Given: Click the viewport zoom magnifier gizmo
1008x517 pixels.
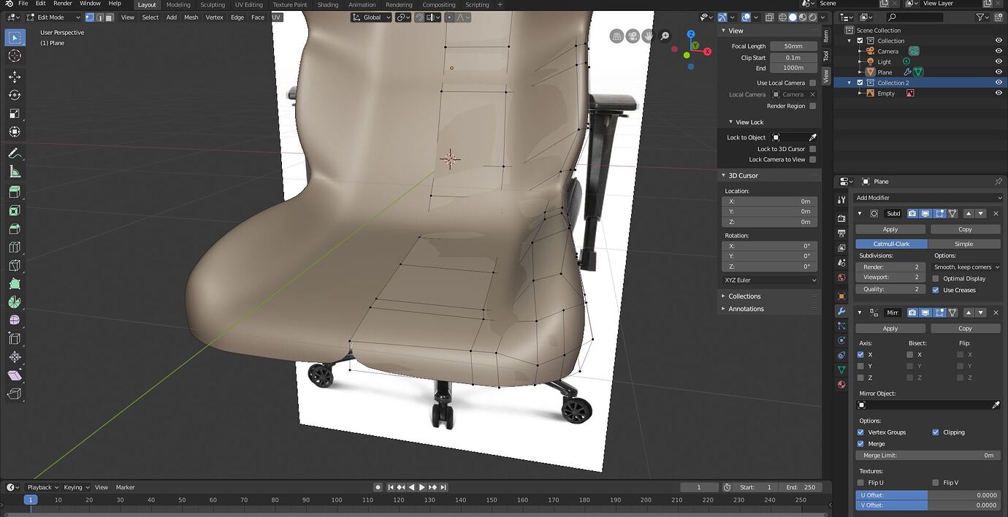Looking at the screenshot, I should pyautogui.click(x=665, y=36).
